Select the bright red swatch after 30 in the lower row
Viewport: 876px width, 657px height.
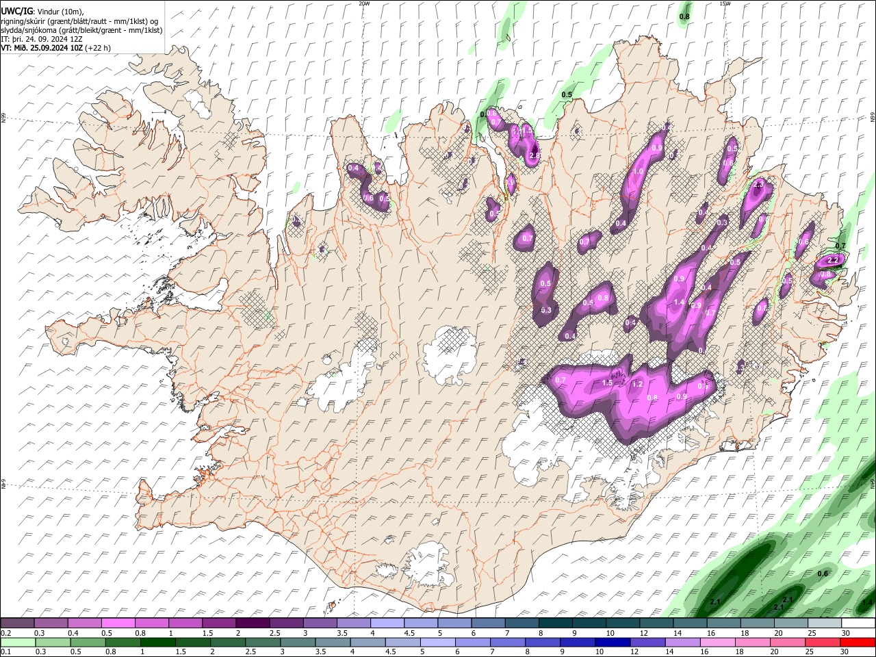[x=857, y=642]
